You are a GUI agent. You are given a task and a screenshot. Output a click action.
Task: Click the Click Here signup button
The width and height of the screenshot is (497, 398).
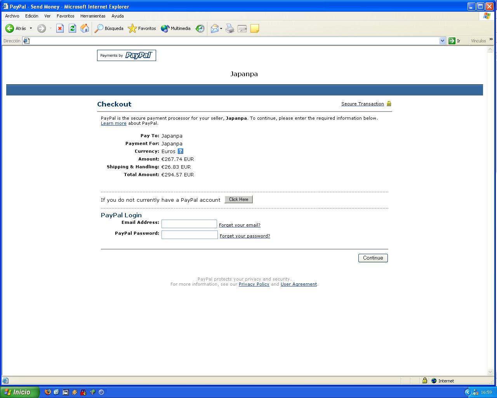[239, 199]
